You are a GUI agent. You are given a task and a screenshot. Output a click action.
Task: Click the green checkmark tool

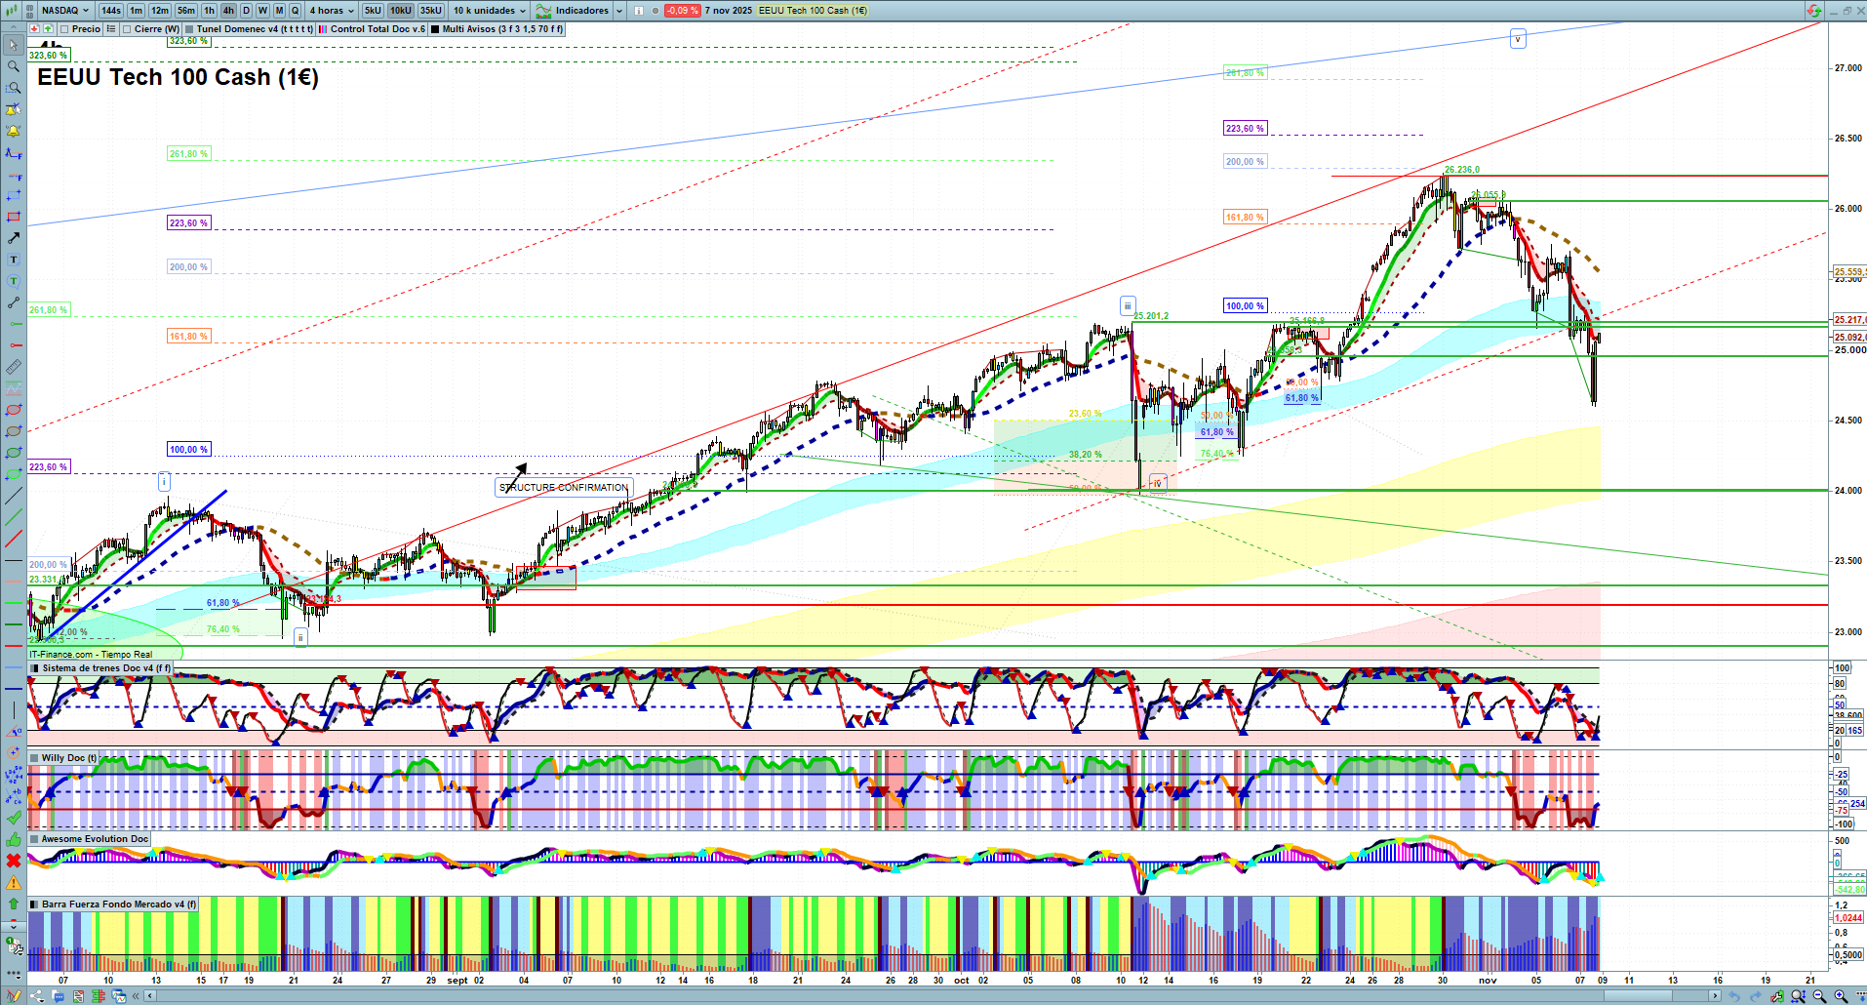pos(14,818)
